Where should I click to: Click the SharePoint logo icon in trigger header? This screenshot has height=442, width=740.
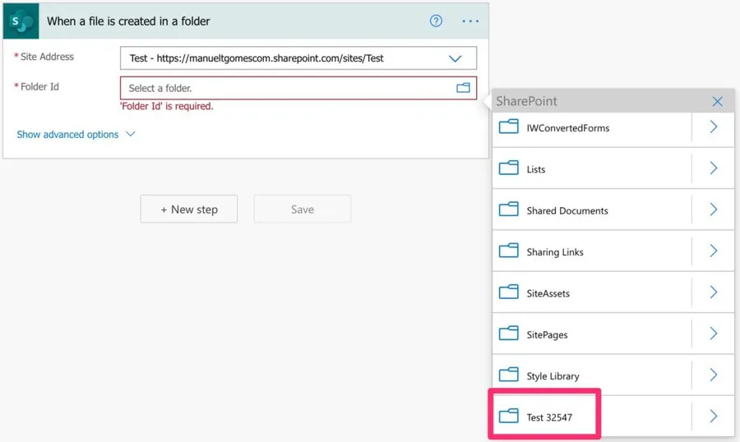(21, 21)
